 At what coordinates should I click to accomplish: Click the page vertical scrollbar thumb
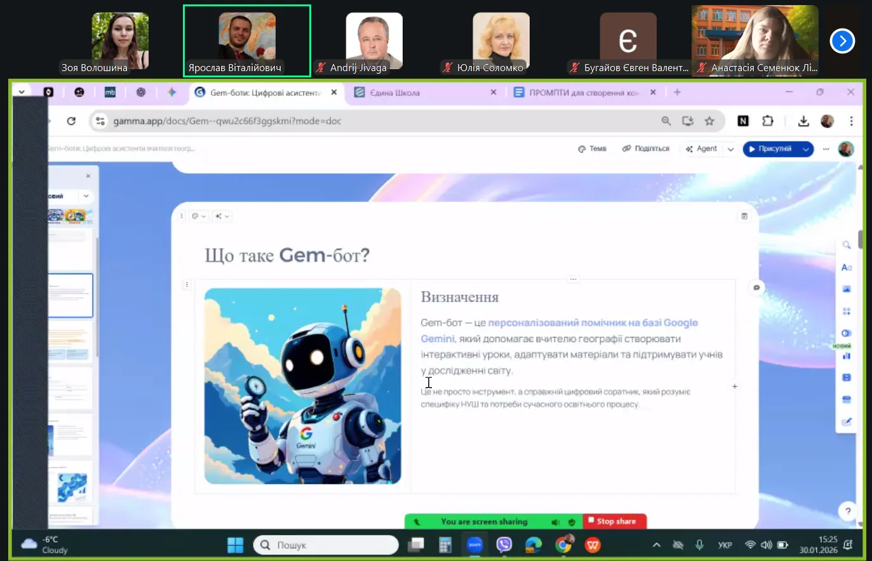tap(860, 239)
